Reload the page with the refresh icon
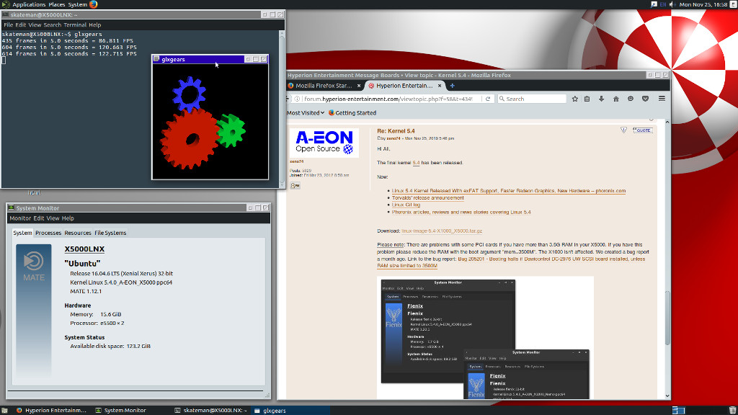The image size is (738, 415). 488,99
